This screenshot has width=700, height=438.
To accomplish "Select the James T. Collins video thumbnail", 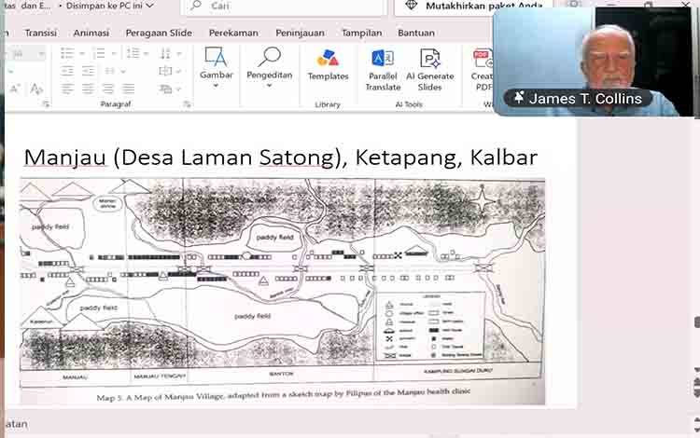I will pos(593,62).
